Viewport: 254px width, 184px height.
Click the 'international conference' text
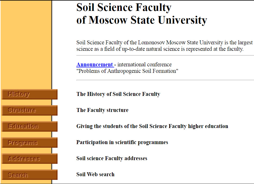(x=145, y=65)
